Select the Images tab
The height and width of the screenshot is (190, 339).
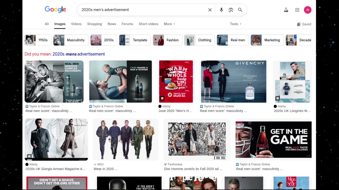(x=60, y=24)
